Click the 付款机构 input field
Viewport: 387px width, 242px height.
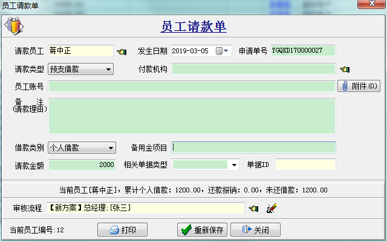coord(254,69)
